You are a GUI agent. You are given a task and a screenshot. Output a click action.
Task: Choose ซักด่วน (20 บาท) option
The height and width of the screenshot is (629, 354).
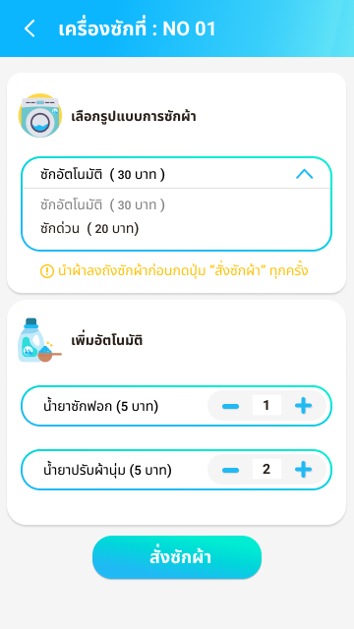[89, 229]
